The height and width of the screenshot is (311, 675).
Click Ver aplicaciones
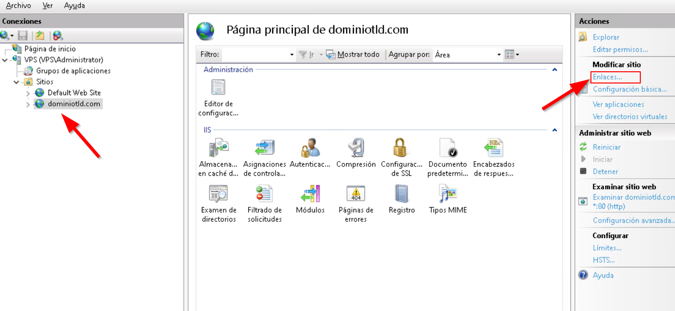point(618,104)
